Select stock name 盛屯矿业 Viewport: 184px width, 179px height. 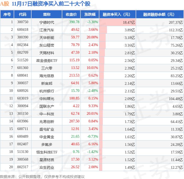point(47,129)
